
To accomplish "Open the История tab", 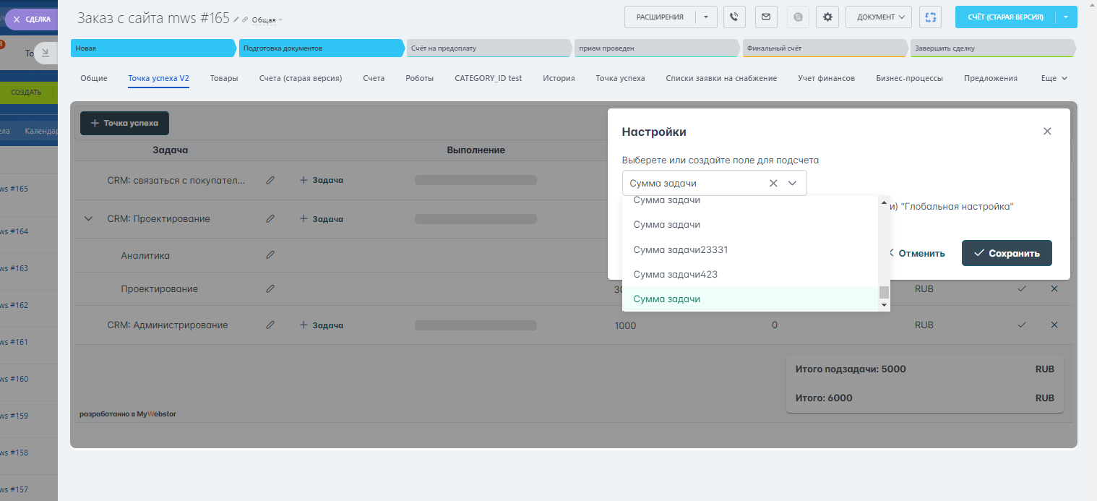I will coord(559,78).
